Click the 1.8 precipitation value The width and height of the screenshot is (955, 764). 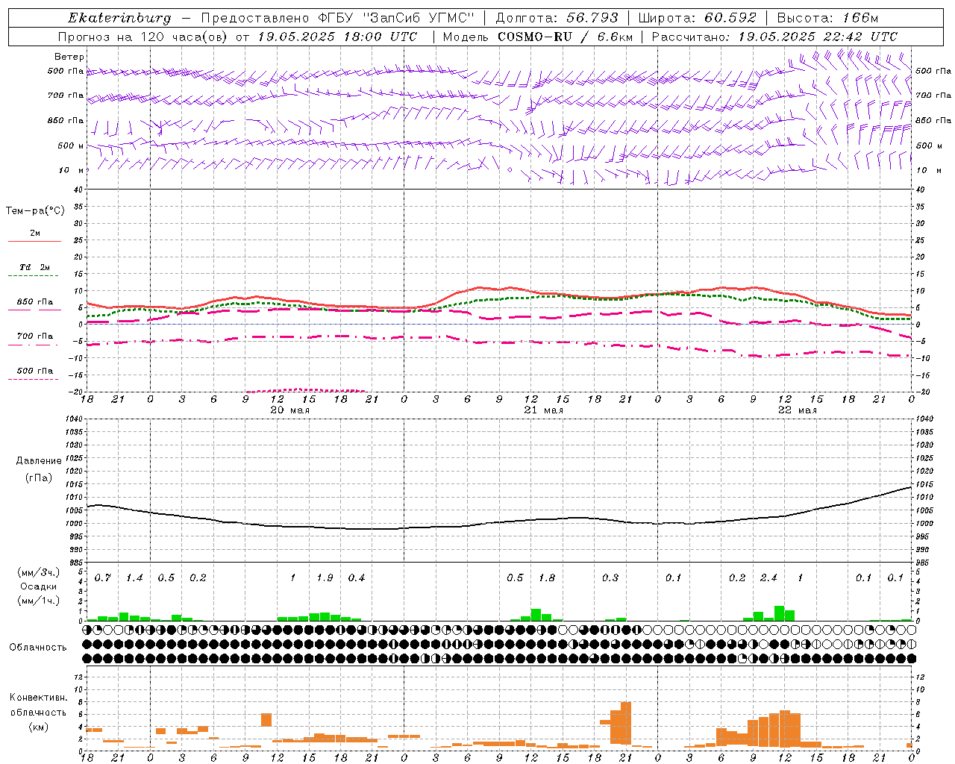pyautogui.click(x=547, y=578)
